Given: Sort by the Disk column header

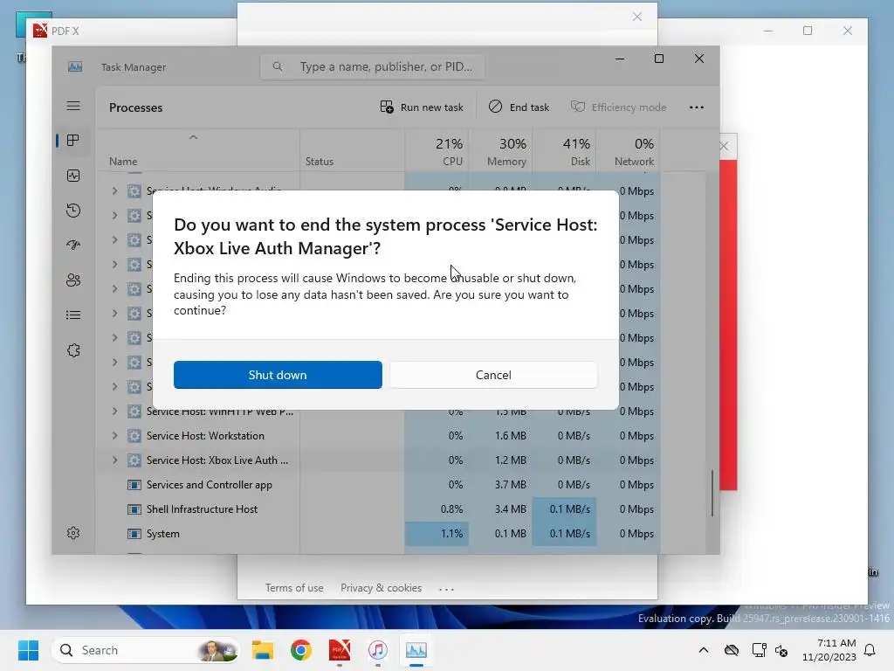Looking at the screenshot, I should (x=565, y=152).
